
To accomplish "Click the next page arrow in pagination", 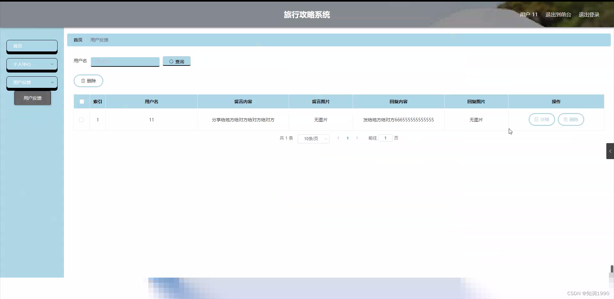I will [x=357, y=138].
